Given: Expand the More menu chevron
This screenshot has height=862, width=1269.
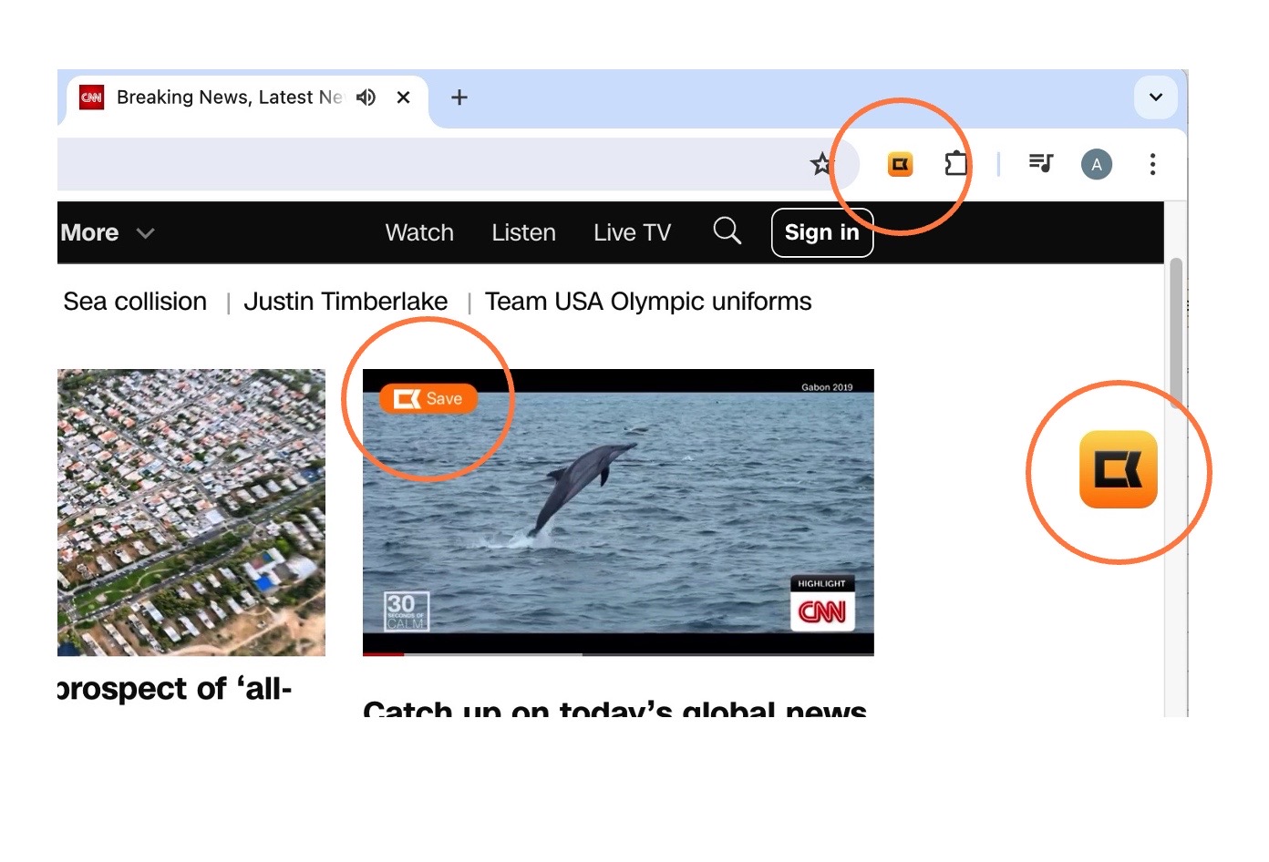Looking at the screenshot, I should [145, 233].
